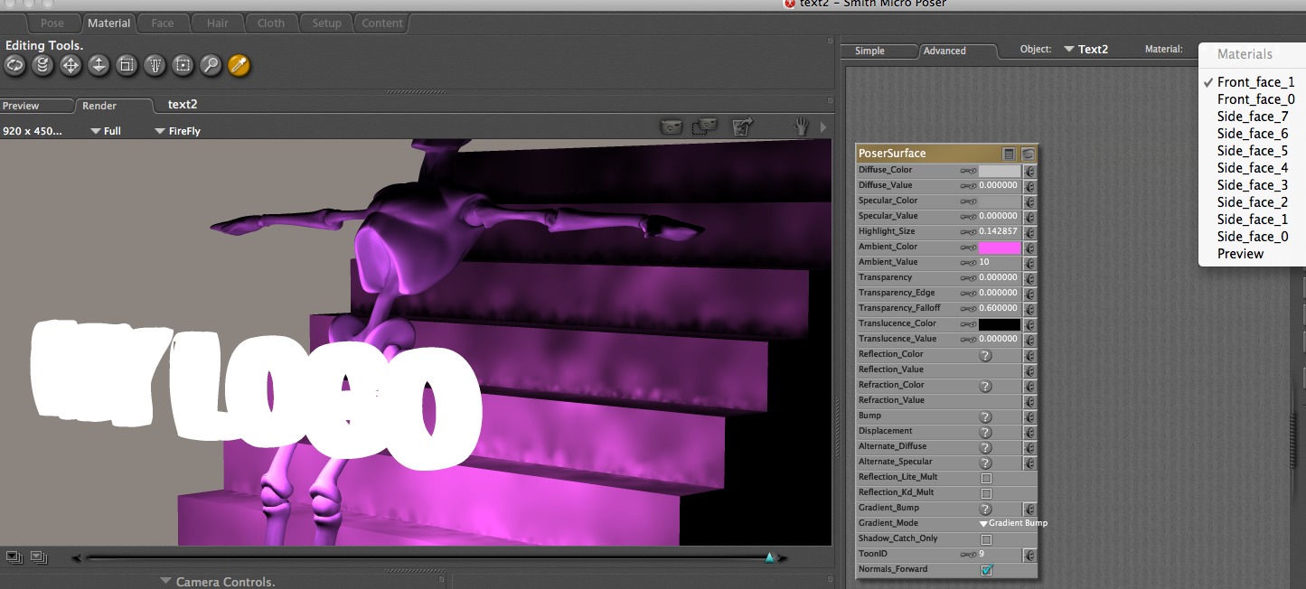
Task: Choose Side_face_4 from Materials menu
Action: point(1252,168)
